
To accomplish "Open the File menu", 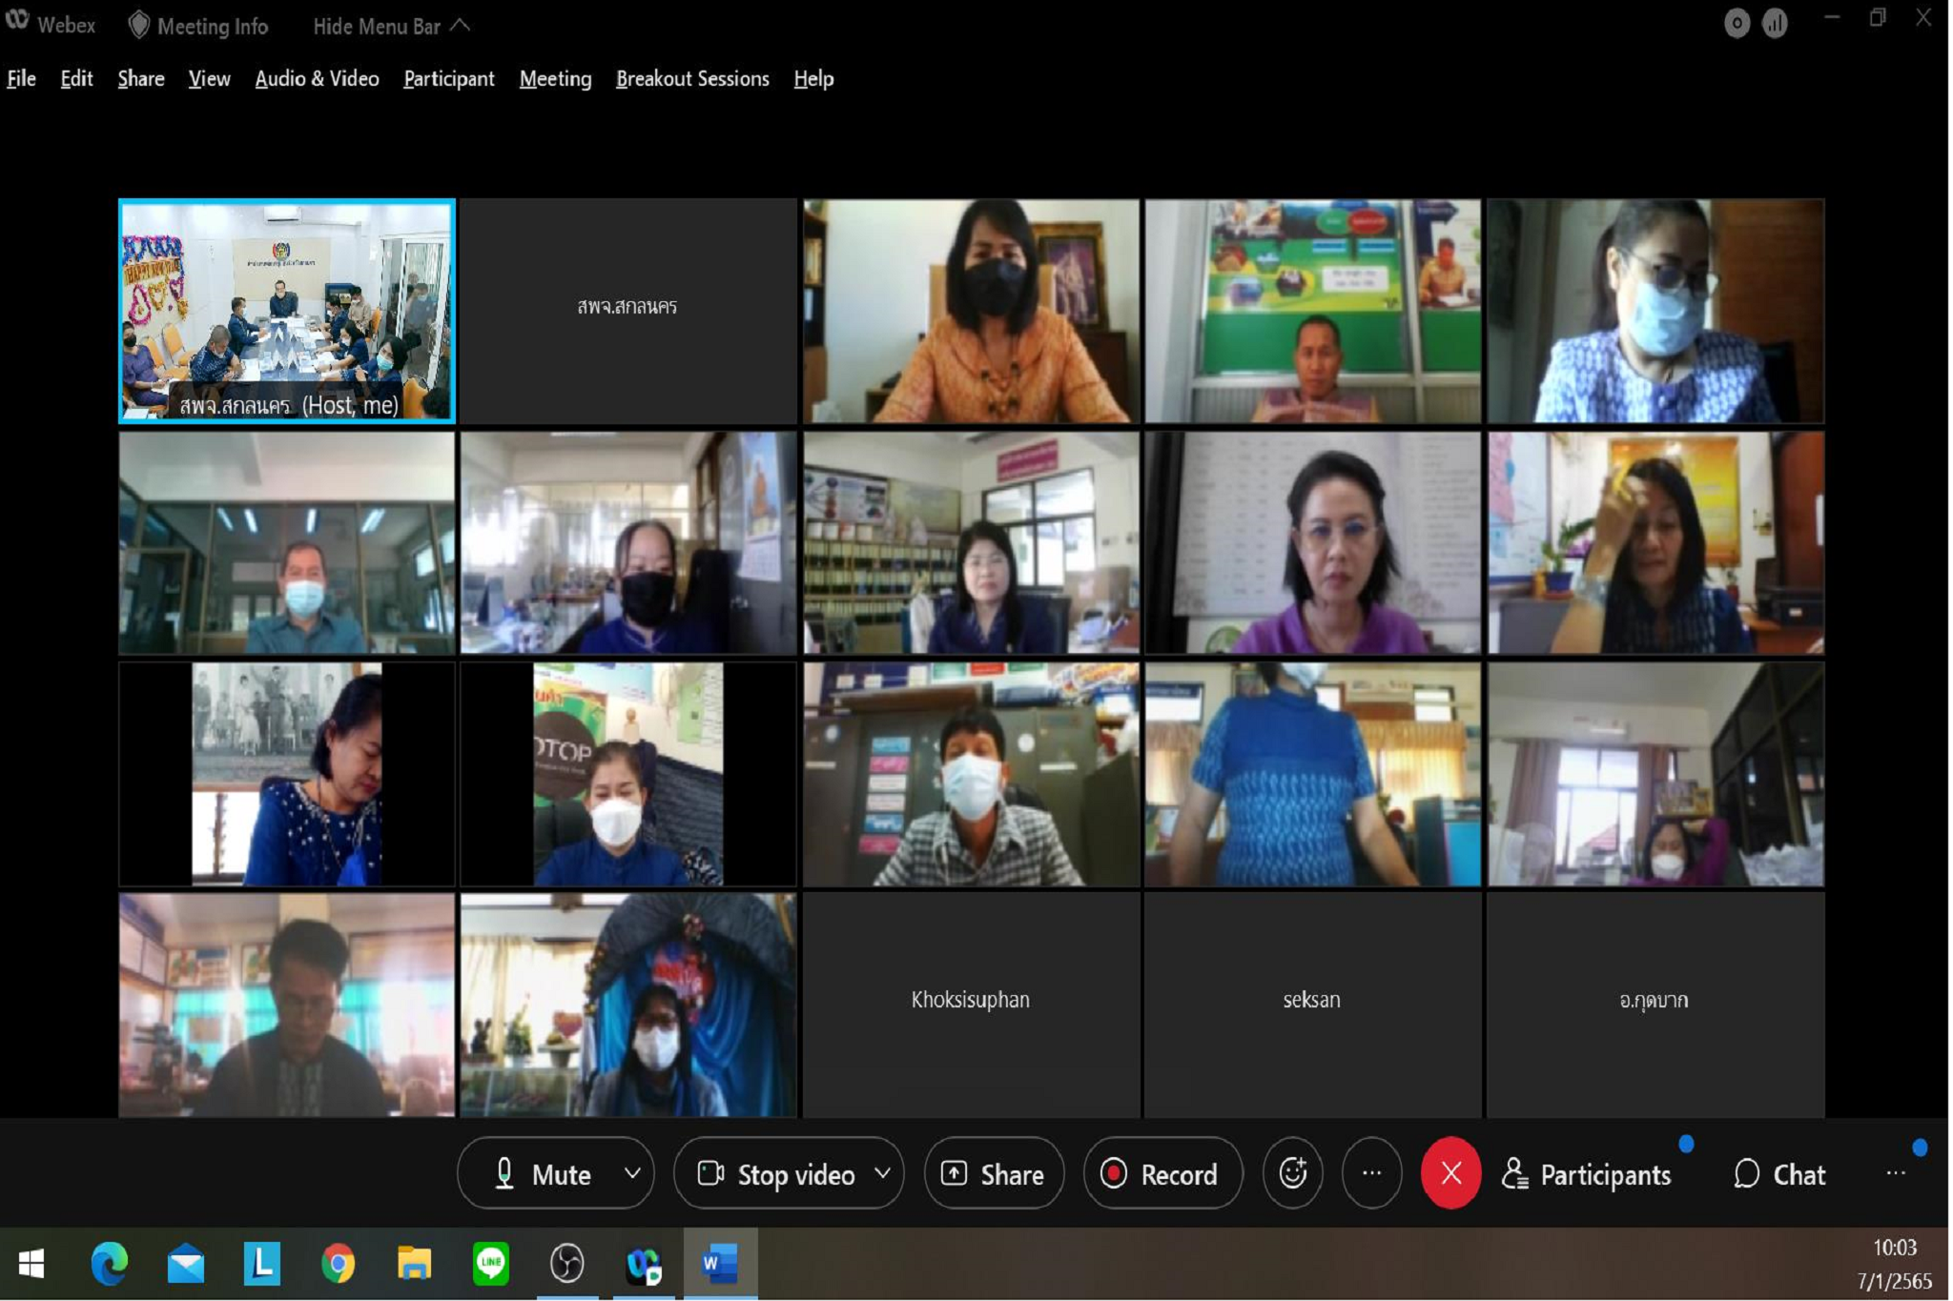I will [21, 78].
